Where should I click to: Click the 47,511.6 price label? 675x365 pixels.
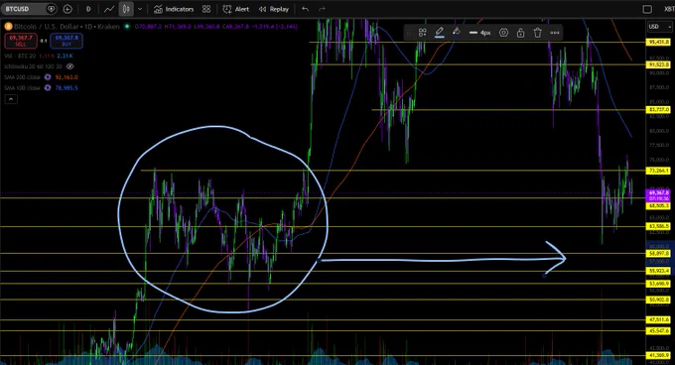pos(659,319)
